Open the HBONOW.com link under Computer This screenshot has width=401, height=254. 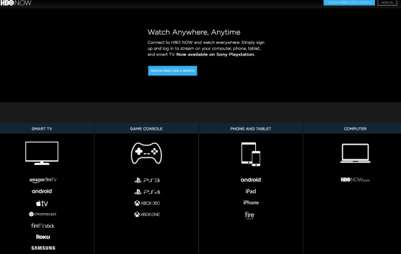[355, 180]
